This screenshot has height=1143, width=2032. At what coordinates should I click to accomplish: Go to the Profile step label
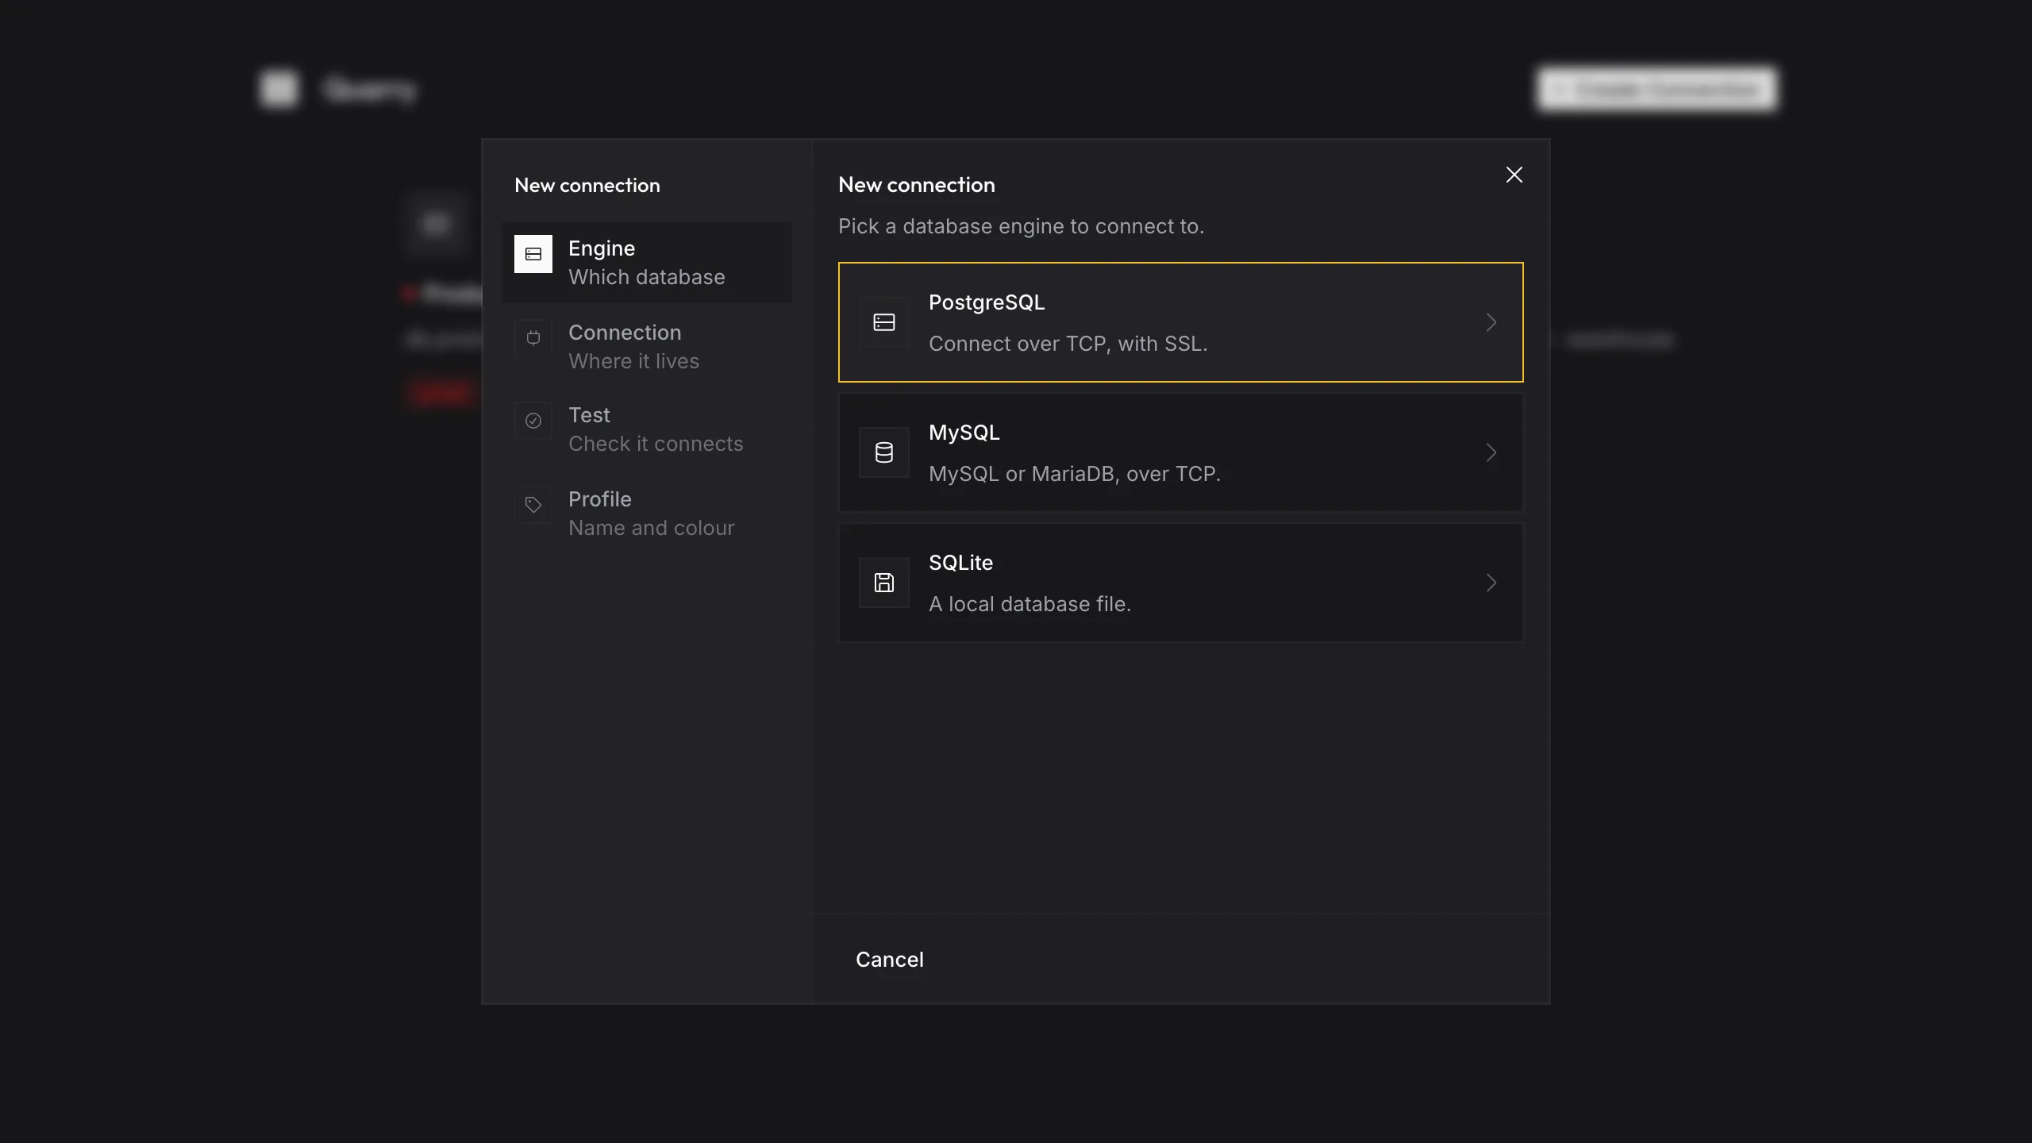600,499
